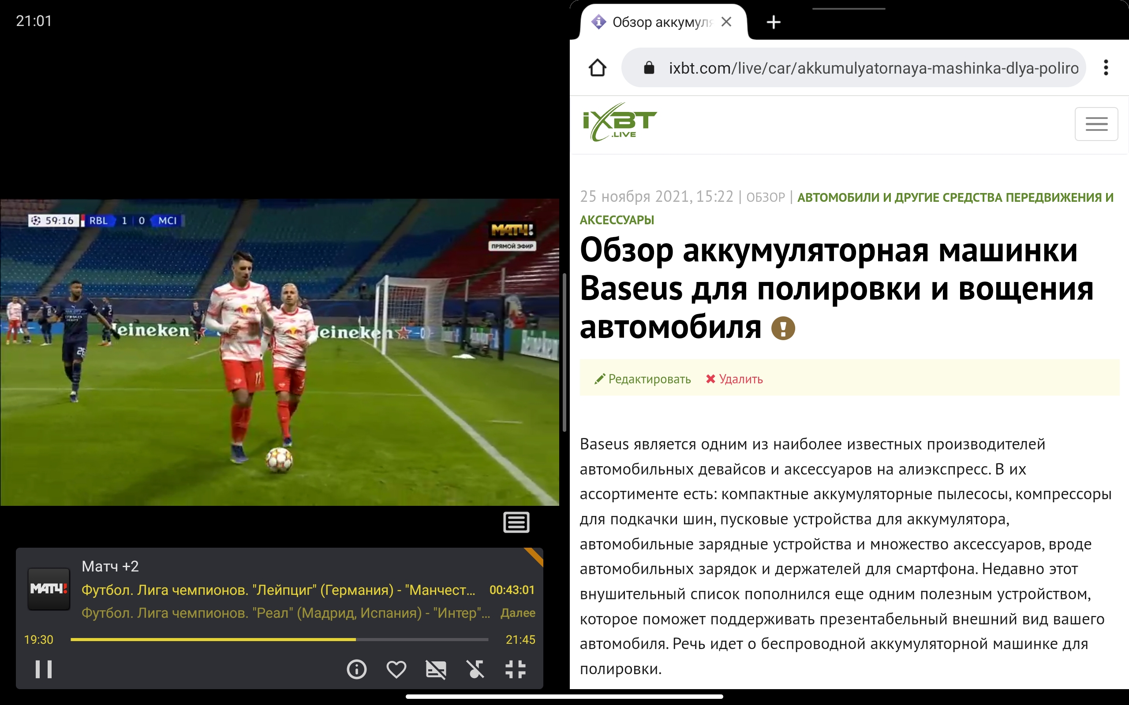Toggle the crossed-out audio track icon

pyautogui.click(x=475, y=670)
